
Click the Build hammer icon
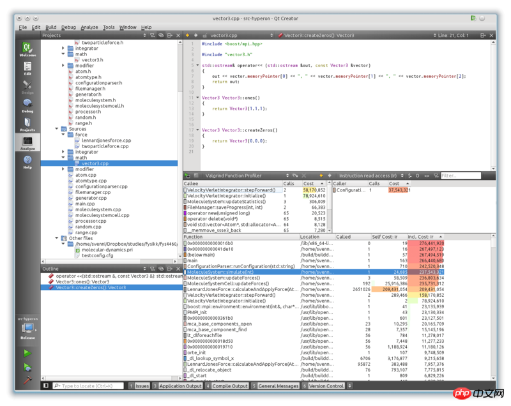click(x=27, y=379)
